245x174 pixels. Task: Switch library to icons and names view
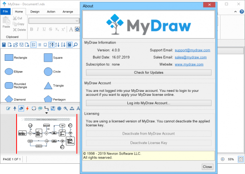click(x=33, y=45)
